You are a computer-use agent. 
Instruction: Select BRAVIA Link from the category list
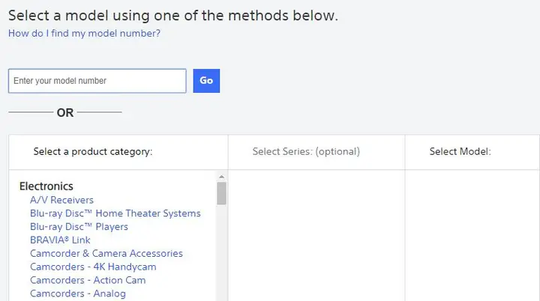pyautogui.click(x=60, y=240)
